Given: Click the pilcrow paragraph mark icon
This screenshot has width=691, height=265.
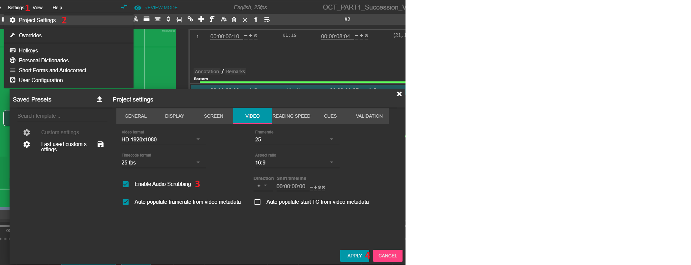Looking at the screenshot, I should [x=256, y=20].
